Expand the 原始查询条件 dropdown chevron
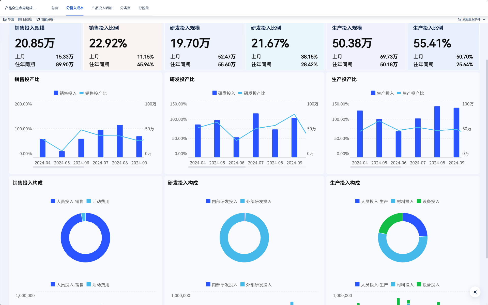Screen dimensions: 488x305 [x=484, y=19]
